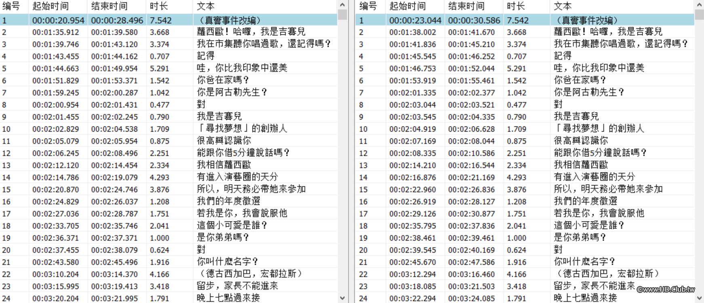Click the start time 00:02:43.580

pyautogui.click(x=56, y=262)
